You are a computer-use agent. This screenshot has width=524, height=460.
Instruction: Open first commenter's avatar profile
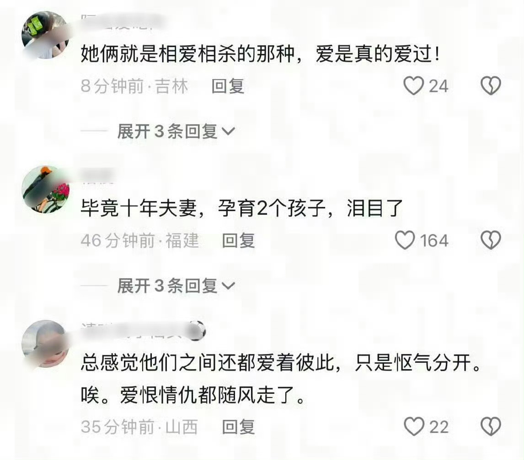pyautogui.click(x=46, y=35)
